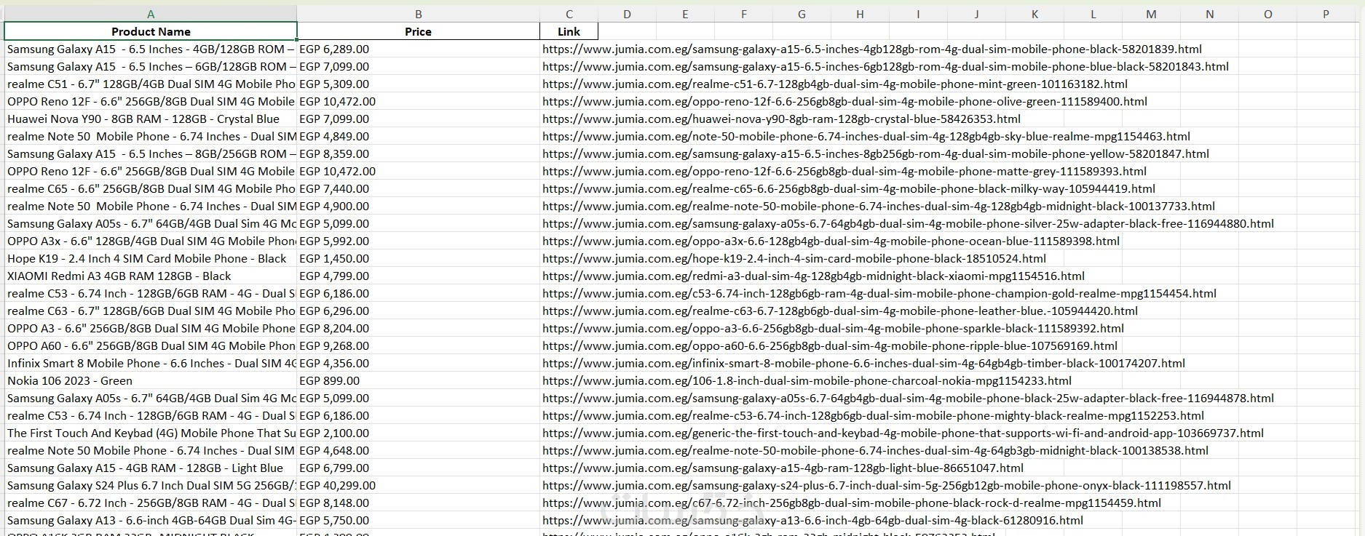Select the realme Note 50 sky-blue link cell
Viewport: 1365px width, 536px height.
click(x=866, y=136)
